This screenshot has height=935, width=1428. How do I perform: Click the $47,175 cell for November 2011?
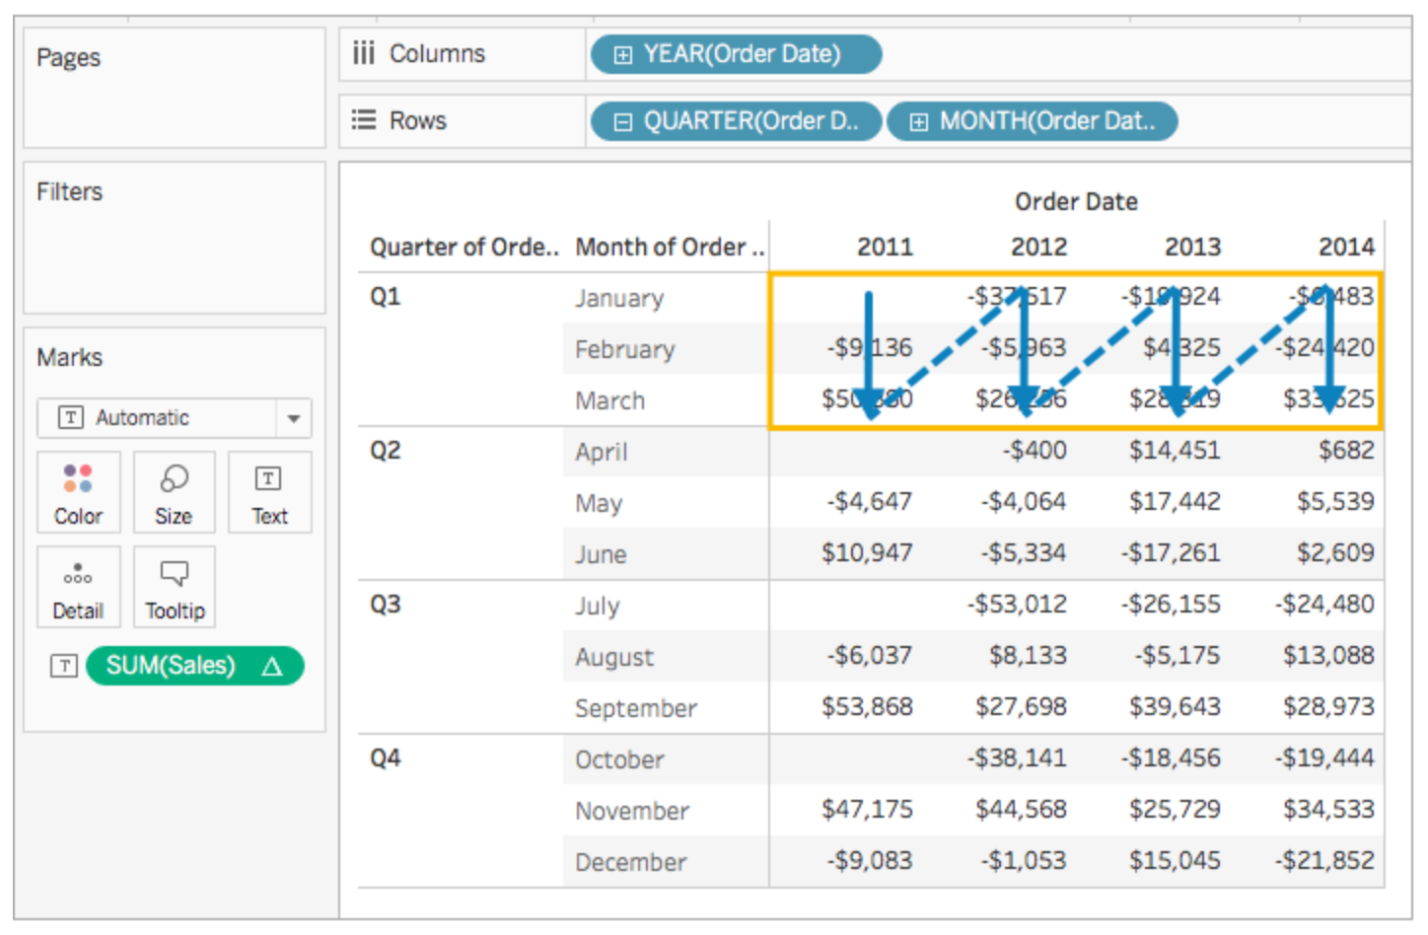[x=867, y=810]
